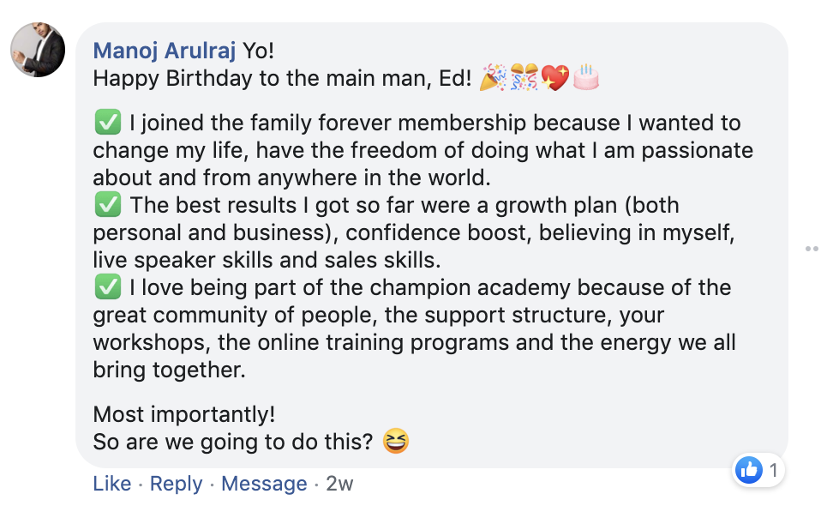Click the confetti ball emoji
Screen dimensions: 821x518
524,78
